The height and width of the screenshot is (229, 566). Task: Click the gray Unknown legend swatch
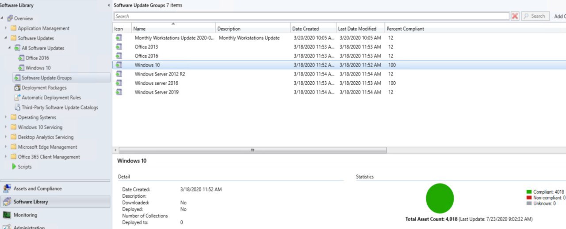pyautogui.click(x=529, y=203)
